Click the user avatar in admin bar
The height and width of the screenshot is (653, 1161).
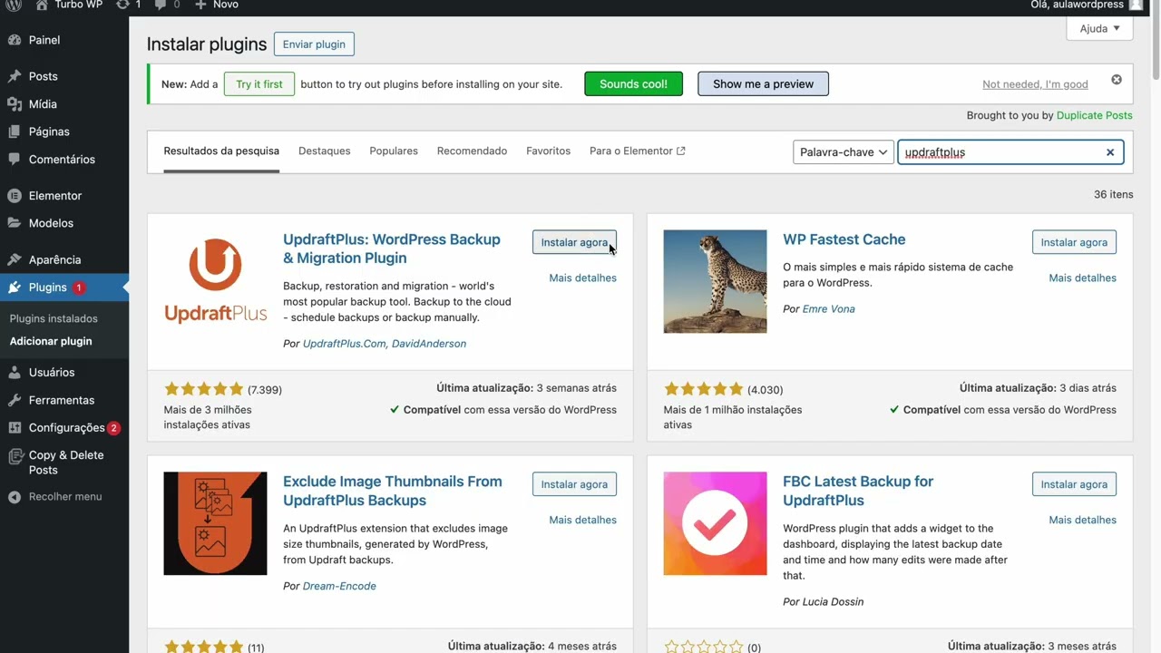point(1136,5)
